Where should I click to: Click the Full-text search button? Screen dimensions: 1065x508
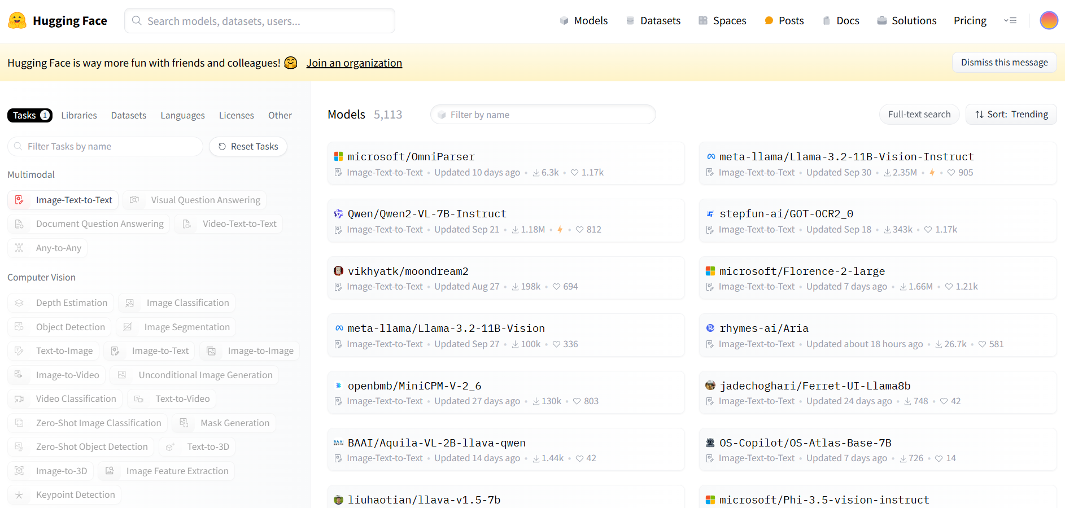tap(919, 115)
